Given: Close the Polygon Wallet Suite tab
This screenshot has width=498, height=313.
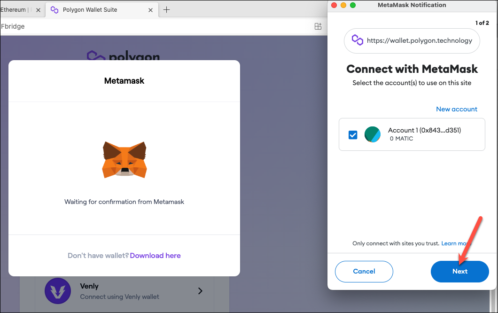Looking at the screenshot, I should (150, 10).
